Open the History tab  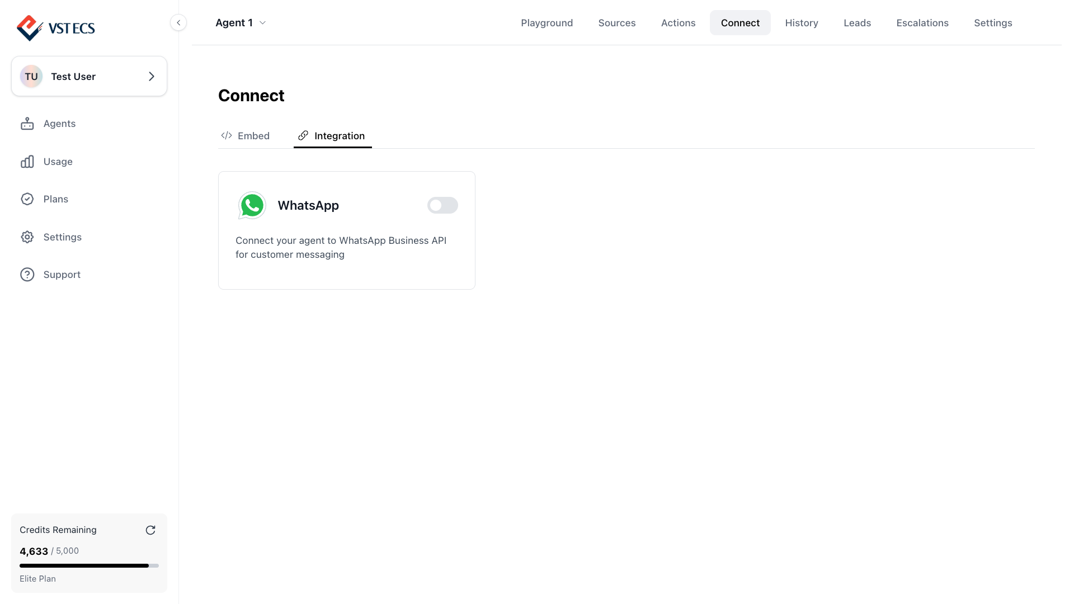802,23
